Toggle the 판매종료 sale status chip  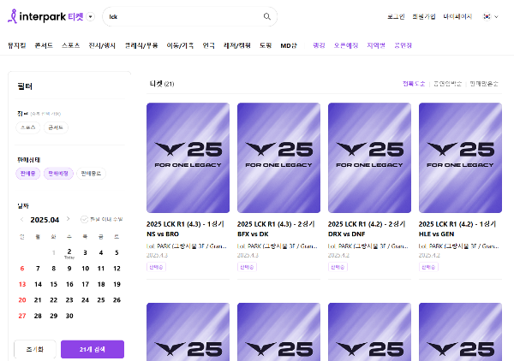coord(91,174)
